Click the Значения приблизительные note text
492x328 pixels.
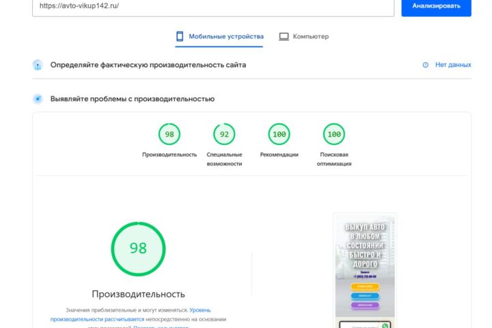click(x=126, y=310)
